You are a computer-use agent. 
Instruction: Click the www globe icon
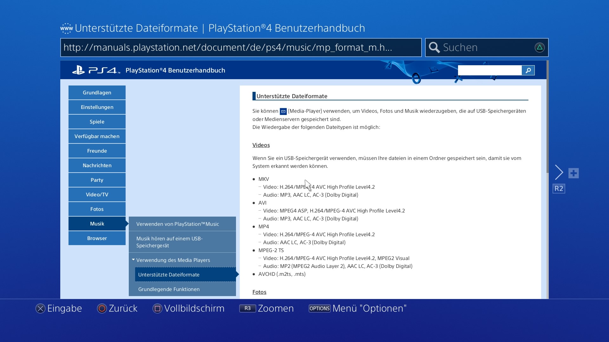coord(67,28)
